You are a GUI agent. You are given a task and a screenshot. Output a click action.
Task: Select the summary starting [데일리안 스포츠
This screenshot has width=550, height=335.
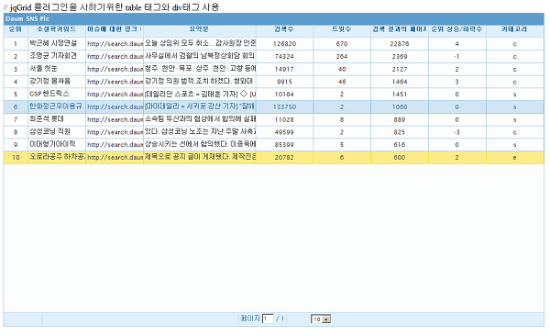coord(200,95)
